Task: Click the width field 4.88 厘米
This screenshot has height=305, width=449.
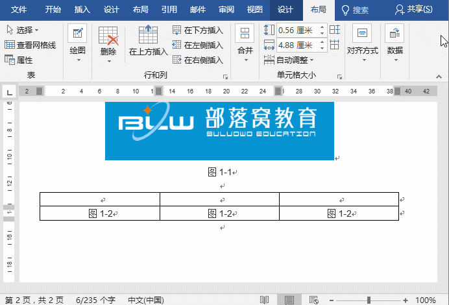Action: click(x=297, y=45)
